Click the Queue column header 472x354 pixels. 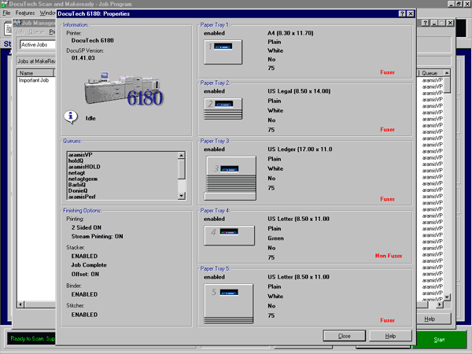[x=430, y=73]
